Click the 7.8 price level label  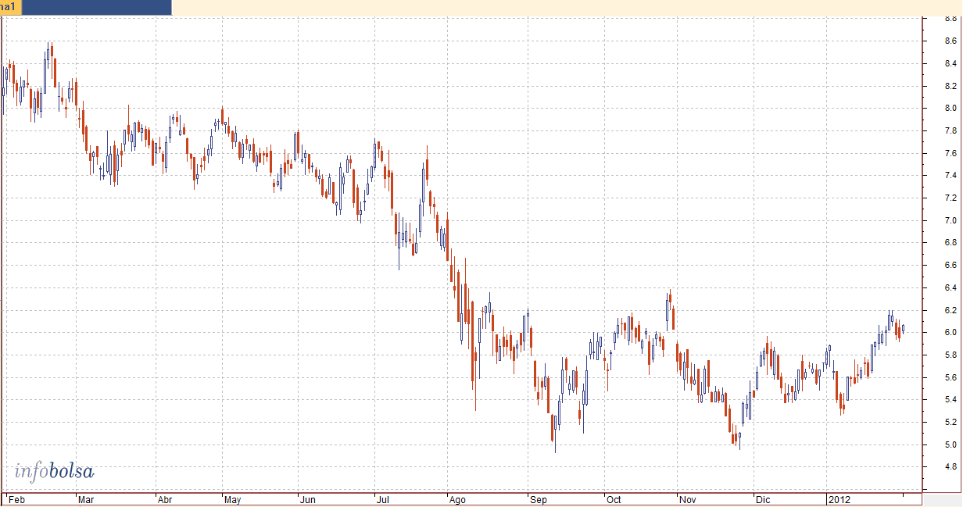click(951, 130)
